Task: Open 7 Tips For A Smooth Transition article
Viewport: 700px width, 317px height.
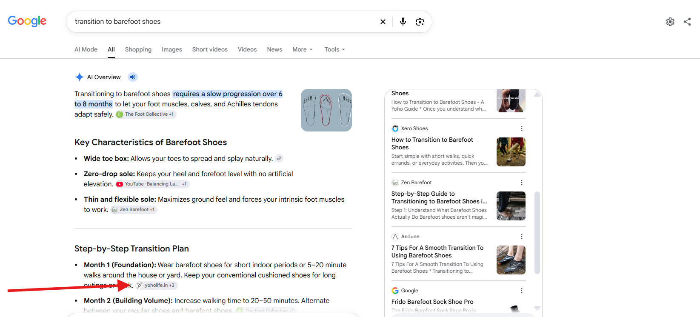Action: (x=437, y=251)
